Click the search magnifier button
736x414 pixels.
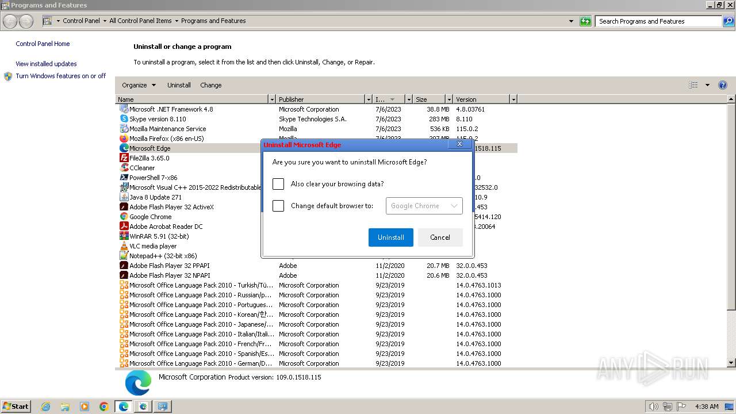[x=729, y=21]
